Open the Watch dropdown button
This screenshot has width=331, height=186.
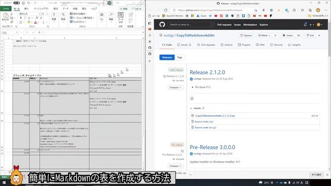coord(264,36)
